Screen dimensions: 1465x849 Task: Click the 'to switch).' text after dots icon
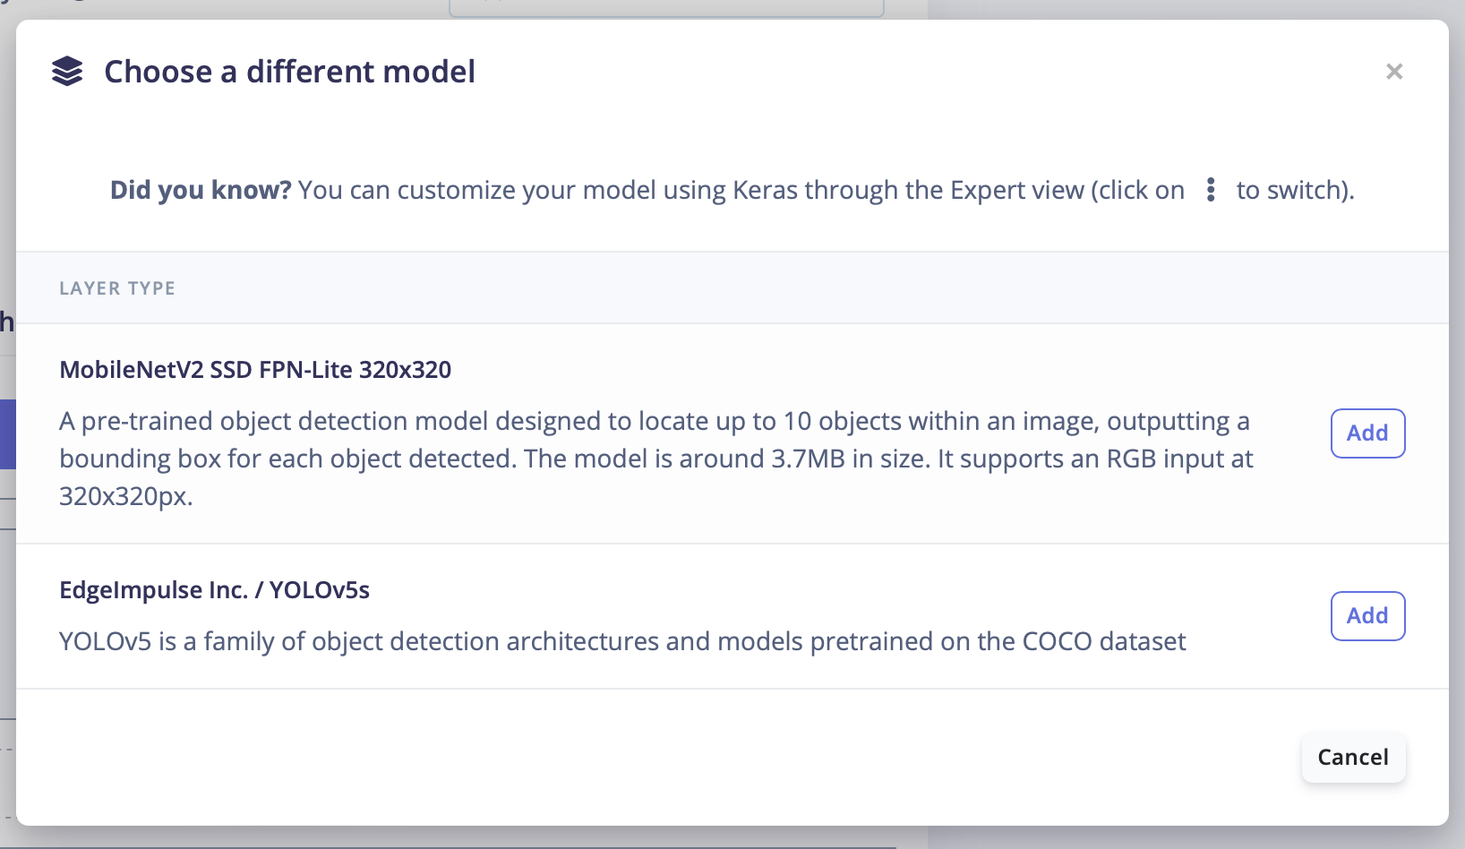[1295, 190]
